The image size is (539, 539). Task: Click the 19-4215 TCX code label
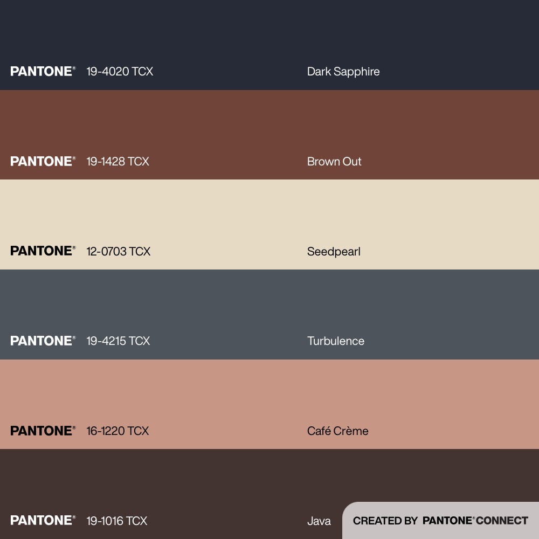(118, 341)
